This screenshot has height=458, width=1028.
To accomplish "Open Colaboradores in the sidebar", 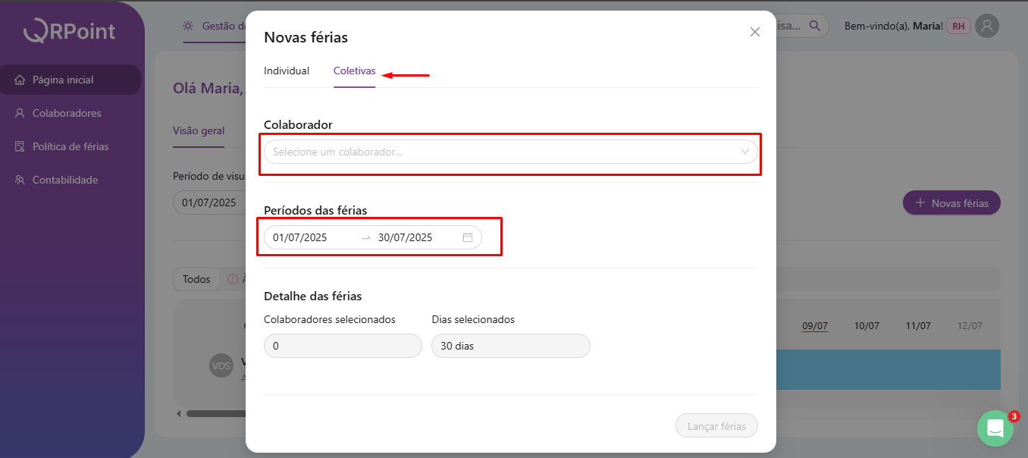I will coord(67,113).
